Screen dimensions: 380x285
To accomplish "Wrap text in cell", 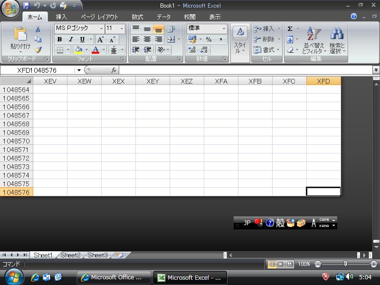I will (171, 29).
